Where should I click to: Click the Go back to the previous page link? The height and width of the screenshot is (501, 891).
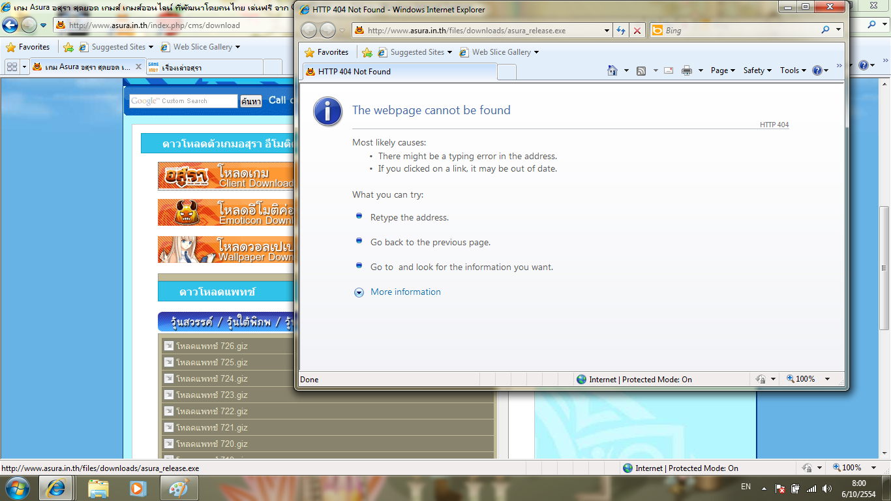point(430,242)
